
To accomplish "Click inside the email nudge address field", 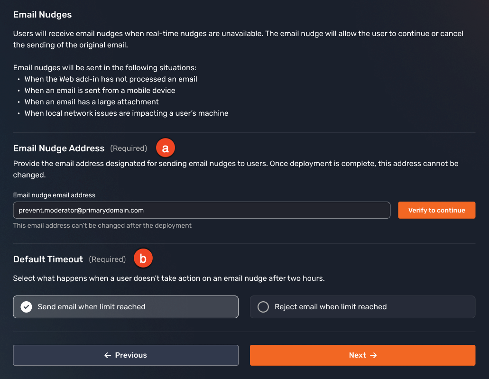I will tap(202, 210).
